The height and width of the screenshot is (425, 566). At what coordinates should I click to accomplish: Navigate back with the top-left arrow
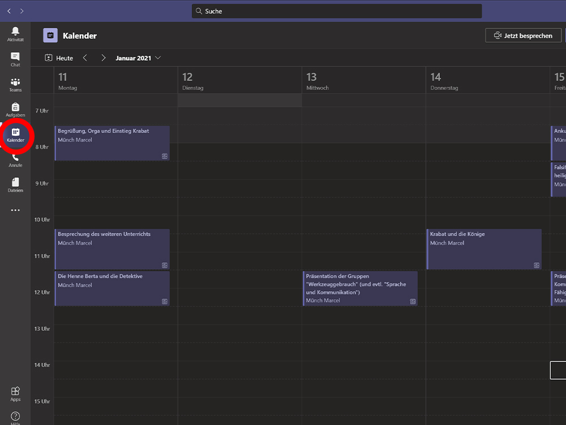(x=9, y=11)
